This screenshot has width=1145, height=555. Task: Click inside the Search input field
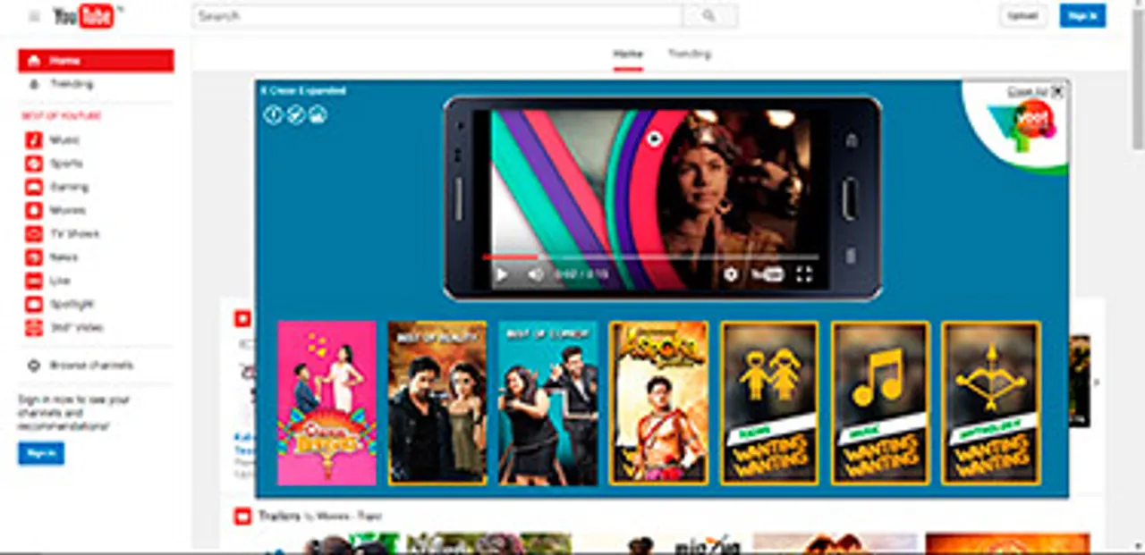tap(437, 16)
